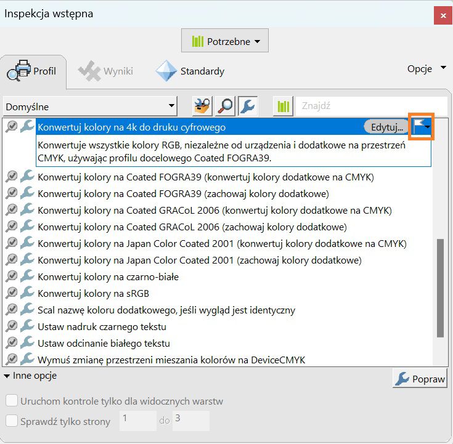Click magnifier check icon of sRGB row

pyautogui.click(x=11, y=293)
